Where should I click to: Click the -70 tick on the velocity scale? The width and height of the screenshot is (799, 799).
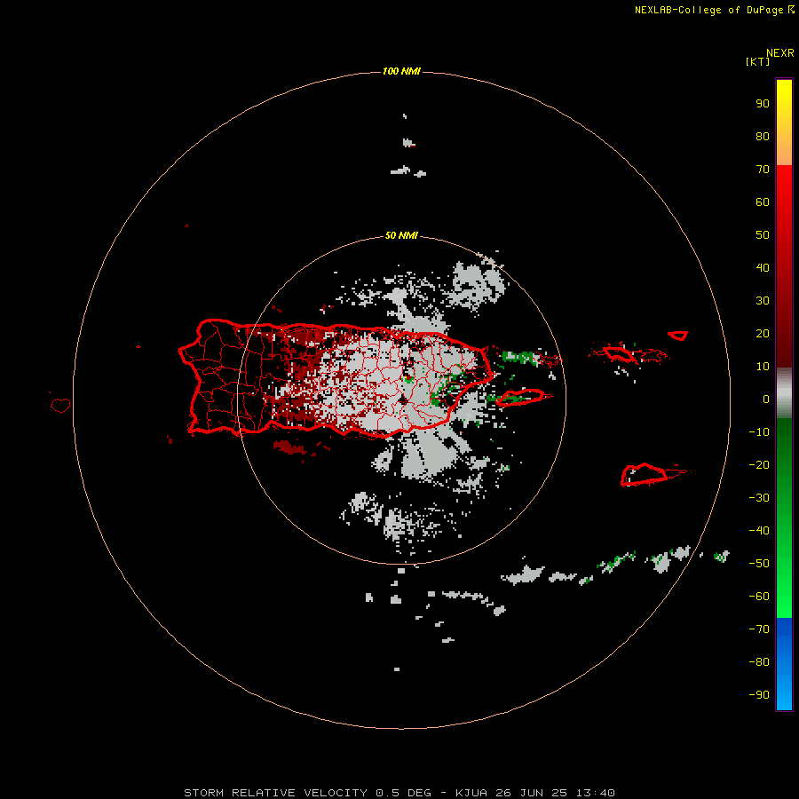point(759,629)
